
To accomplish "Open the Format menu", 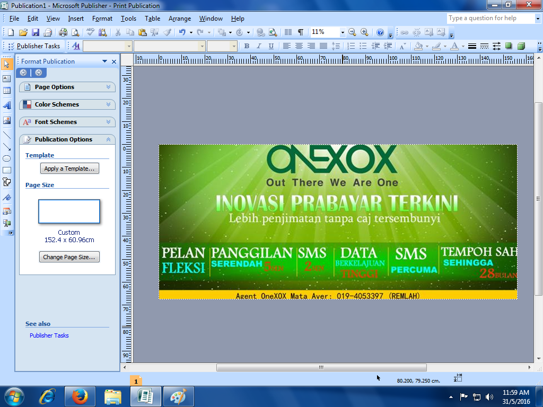I will [102, 19].
